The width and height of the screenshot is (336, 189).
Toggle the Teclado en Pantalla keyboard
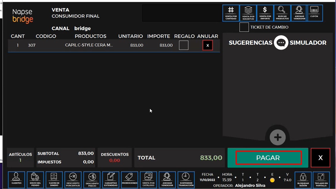point(321,180)
